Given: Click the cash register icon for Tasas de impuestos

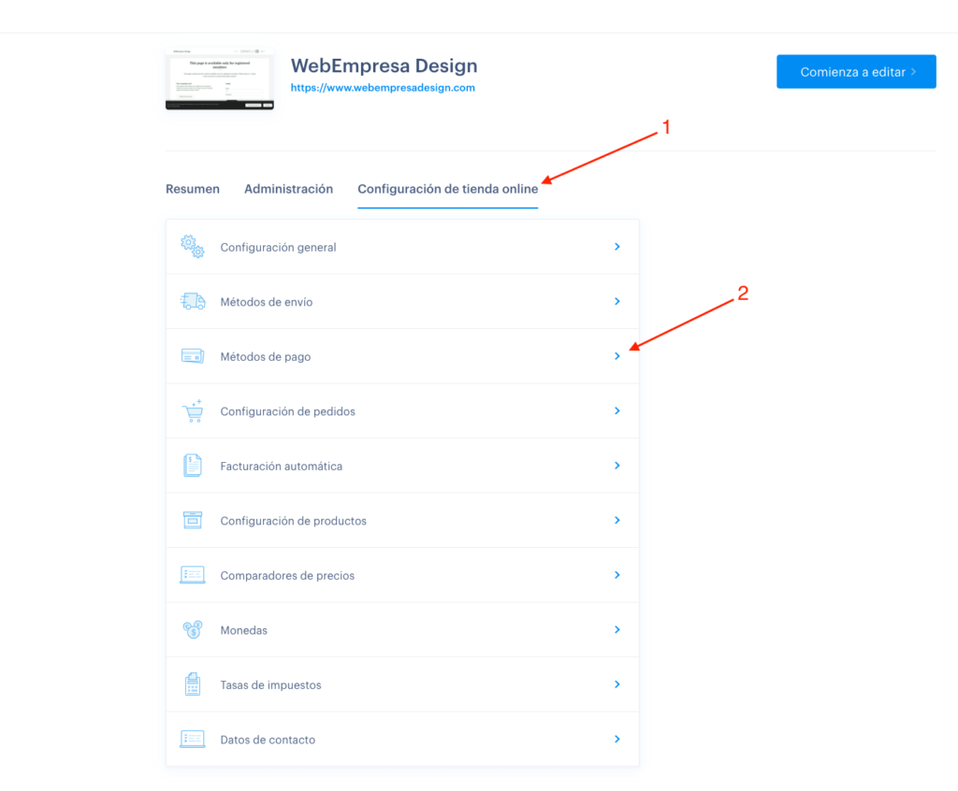Looking at the screenshot, I should pos(193,684).
